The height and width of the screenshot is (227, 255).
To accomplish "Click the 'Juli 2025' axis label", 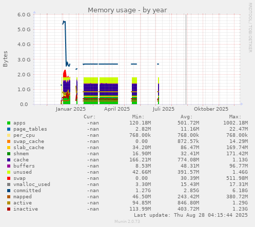I will [x=164, y=109].
